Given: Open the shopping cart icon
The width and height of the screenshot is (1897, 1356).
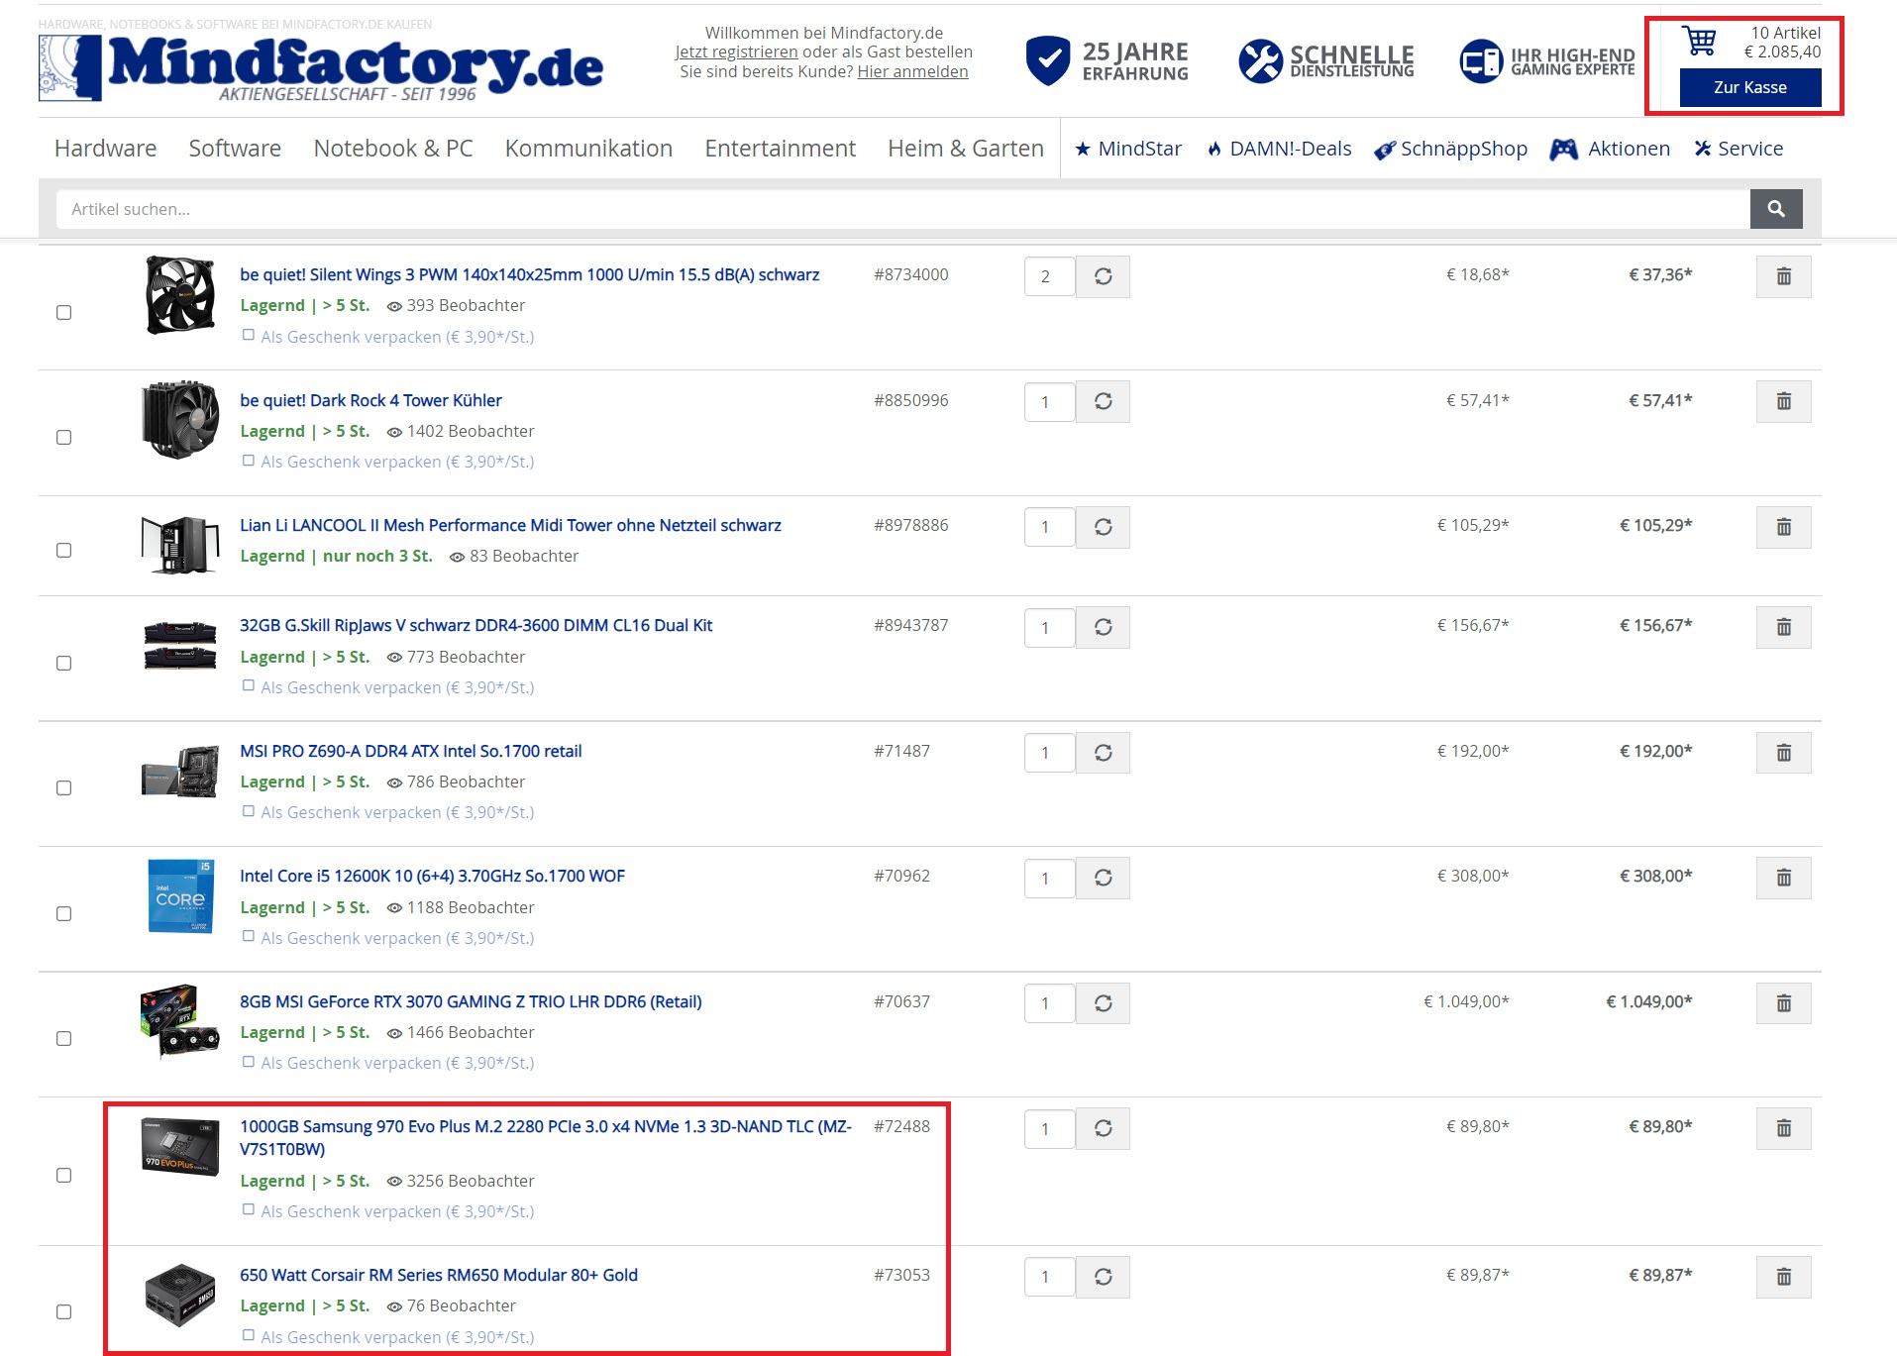Looking at the screenshot, I should pyautogui.click(x=1700, y=42).
